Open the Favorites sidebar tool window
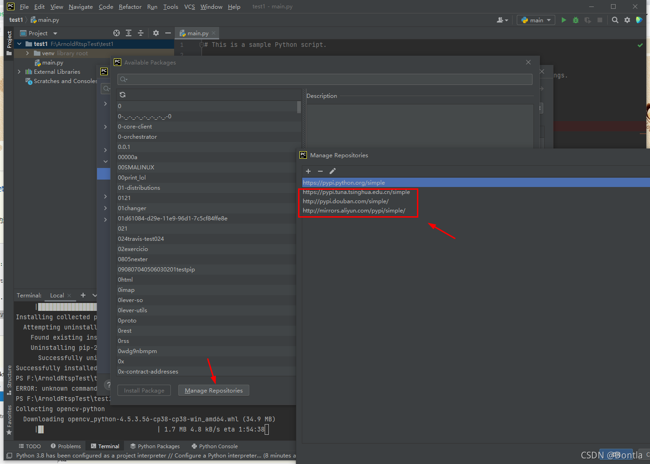This screenshot has width=650, height=464. [x=9, y=420]
